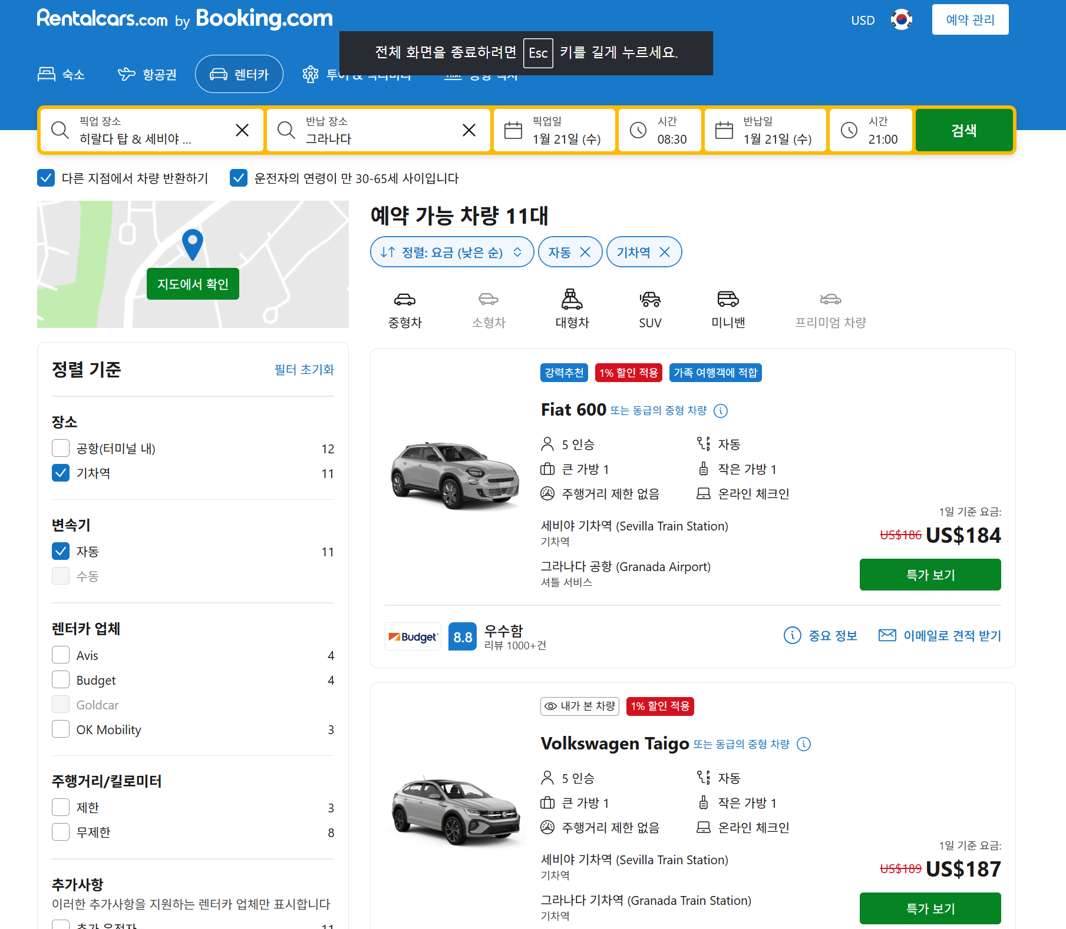Open the pickup date calendar
The height and width of the screenshot is (929, 1066).
(555, 130)
